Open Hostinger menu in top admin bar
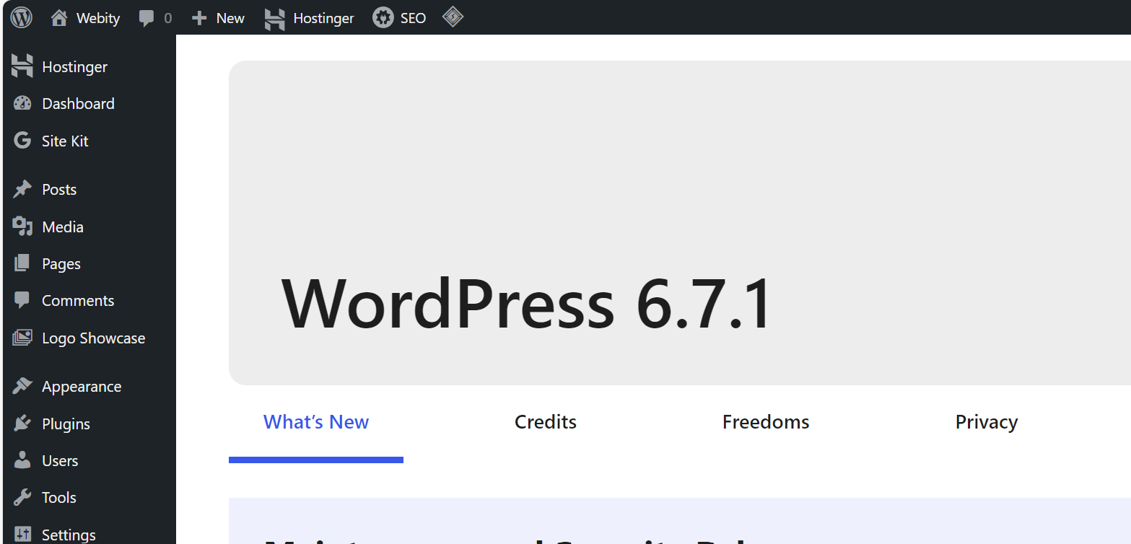 tap(323, 19)
